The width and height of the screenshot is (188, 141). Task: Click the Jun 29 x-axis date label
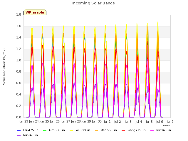tap(86, 121)
